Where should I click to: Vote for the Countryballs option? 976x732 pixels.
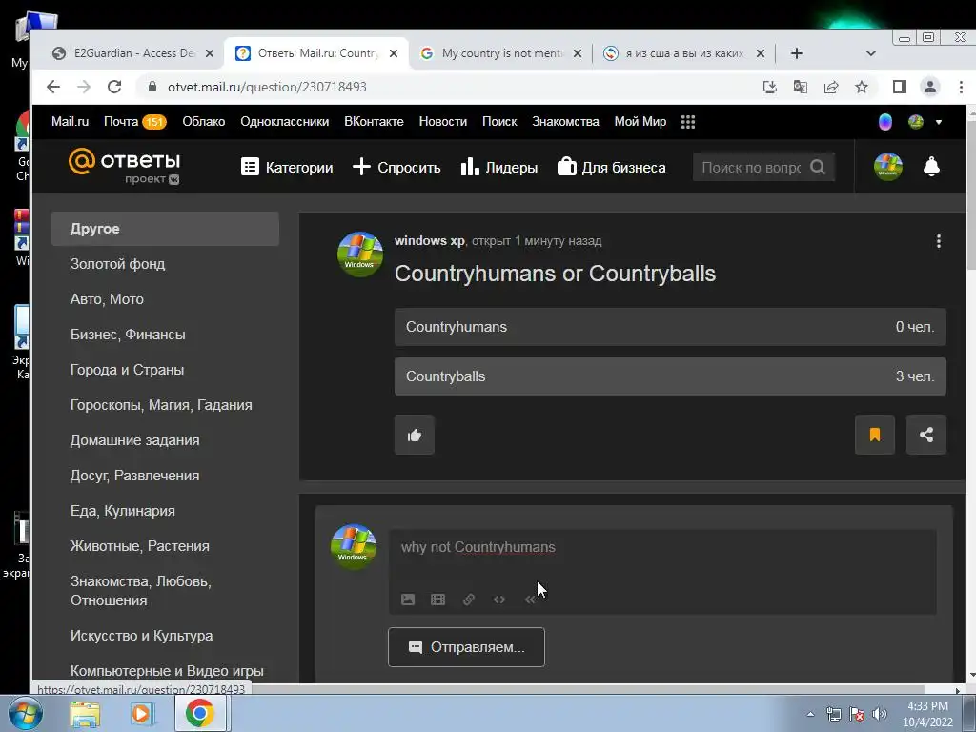click(x=670, y=376)
